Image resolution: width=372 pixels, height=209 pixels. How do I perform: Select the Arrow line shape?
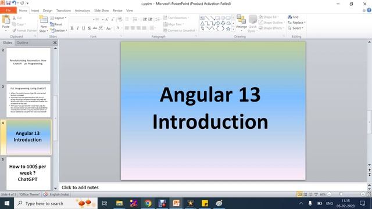(213, 18)
